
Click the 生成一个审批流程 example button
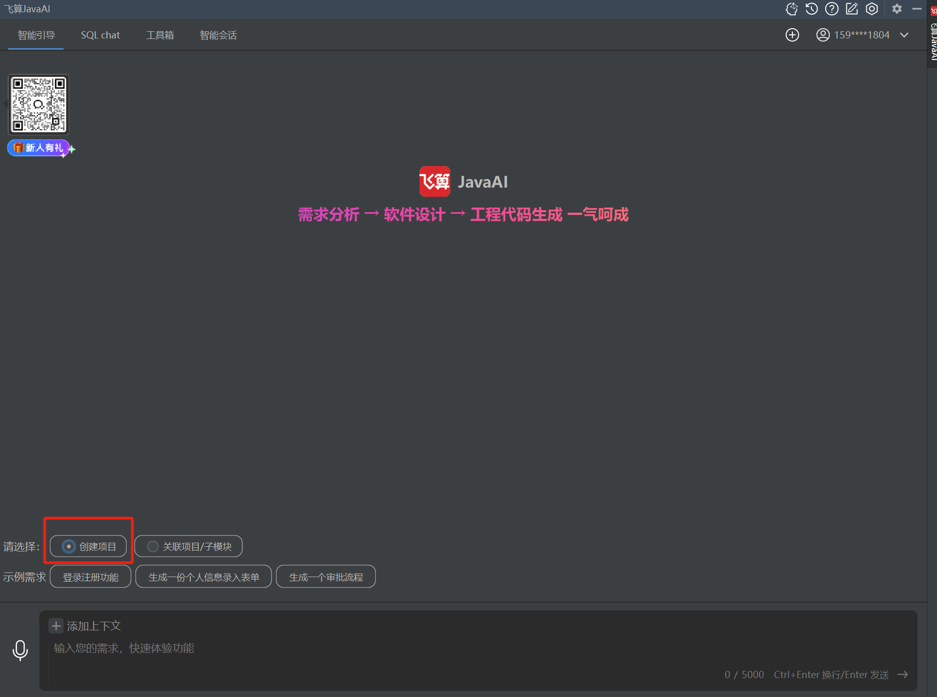[x=326, y=577]
